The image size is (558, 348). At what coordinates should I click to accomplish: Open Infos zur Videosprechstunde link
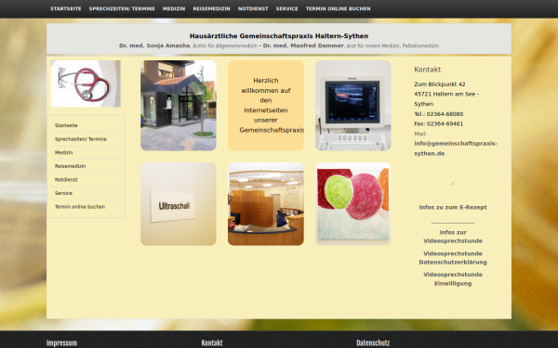point(453,237)
